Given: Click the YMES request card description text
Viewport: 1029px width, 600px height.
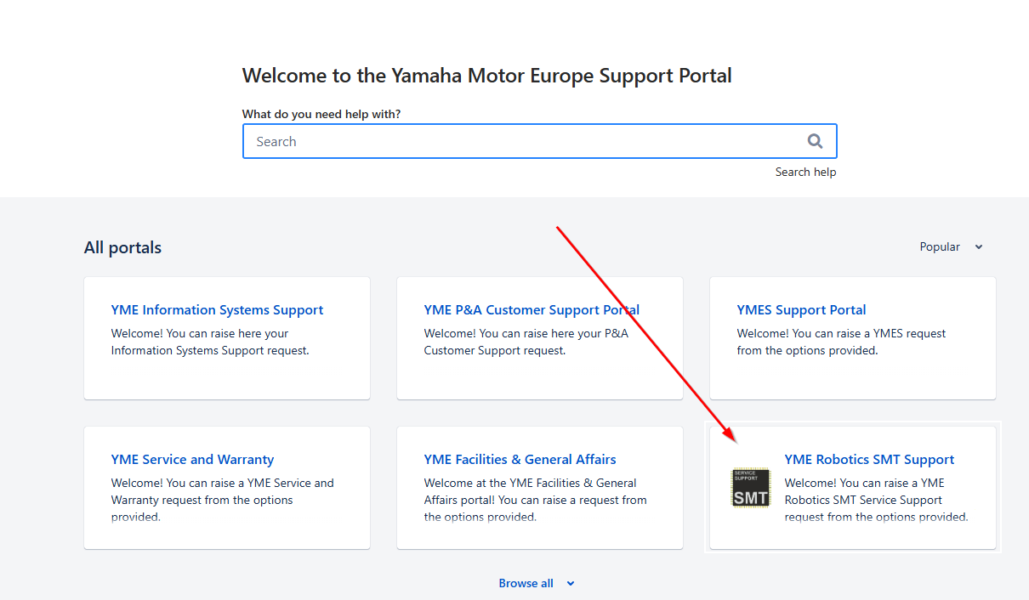Looking at the screenshot, I should coord(841,342).
